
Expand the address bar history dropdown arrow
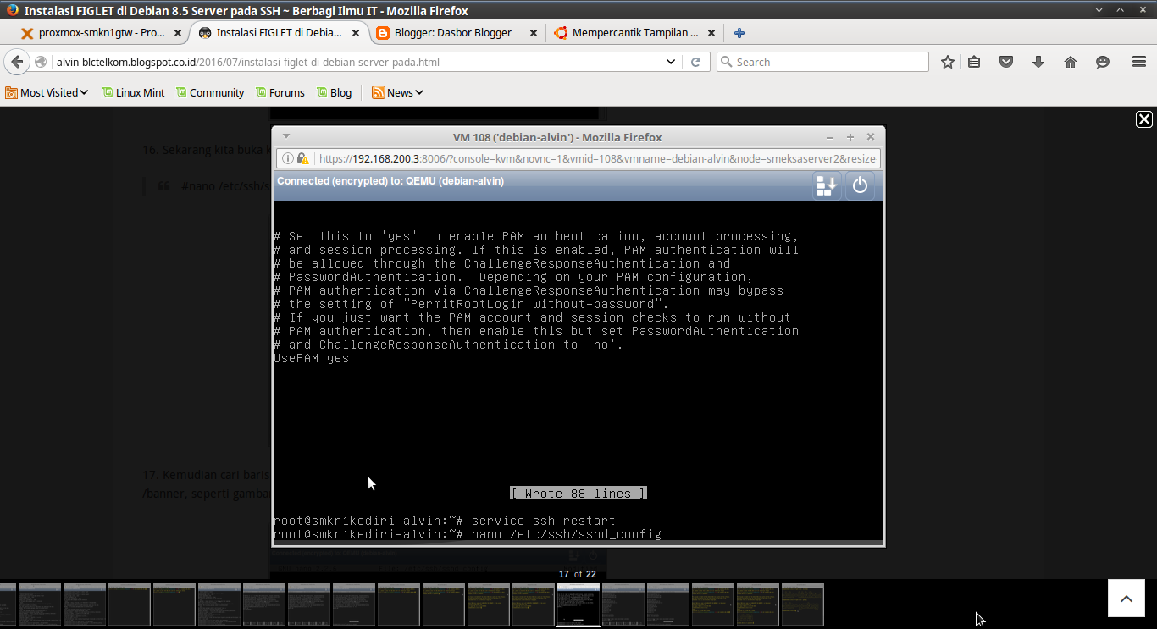coord(670,61)
